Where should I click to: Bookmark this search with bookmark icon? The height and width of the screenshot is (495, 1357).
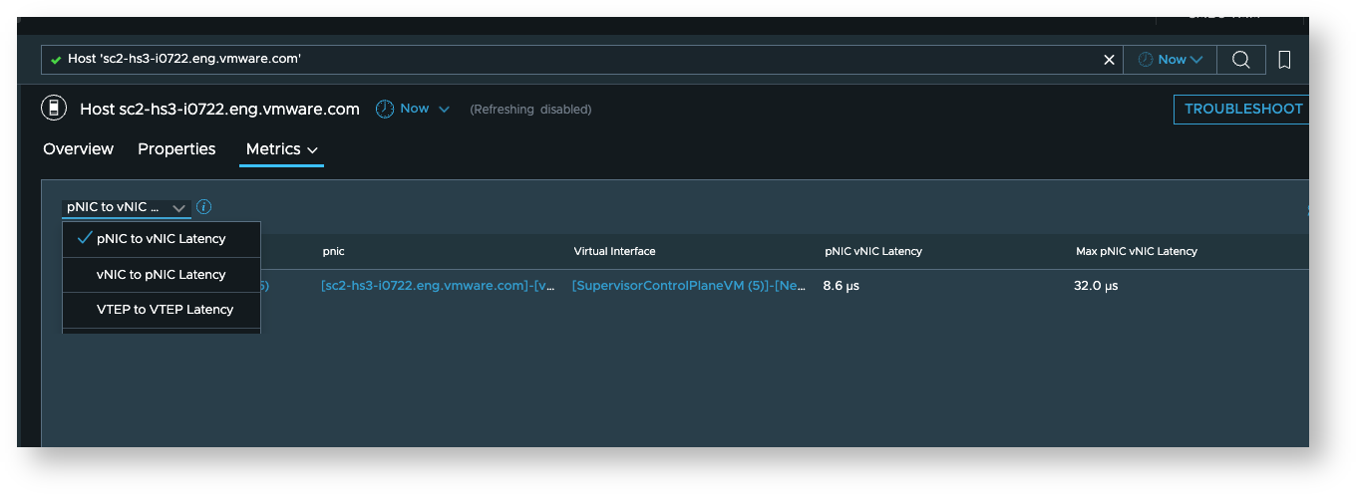tap(1284, 60)
